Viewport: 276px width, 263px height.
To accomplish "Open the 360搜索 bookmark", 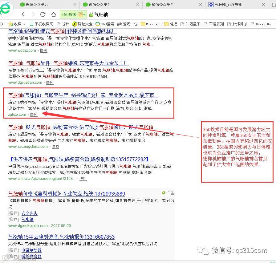I will [x=105, y=24].
